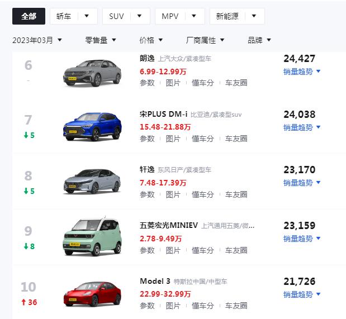The height and width of the screenshot is (319, 346).
Task: Click the 15.48-21.88万 price text
Action: (165, 127)
